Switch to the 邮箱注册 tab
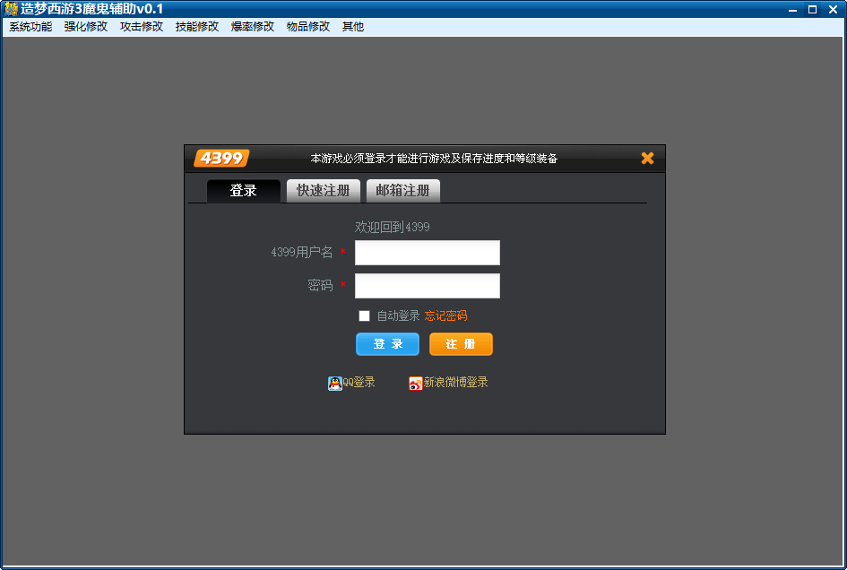 (x=403, y=191)
